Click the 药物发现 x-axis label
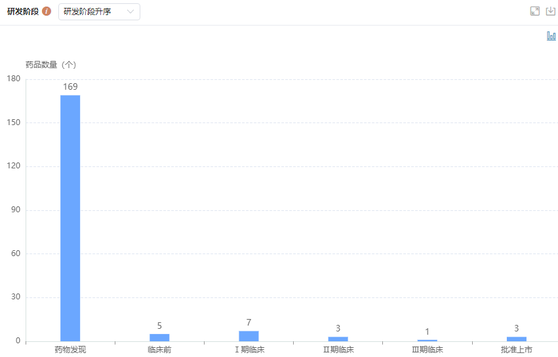The image size is (558, 357). point(70,350)
